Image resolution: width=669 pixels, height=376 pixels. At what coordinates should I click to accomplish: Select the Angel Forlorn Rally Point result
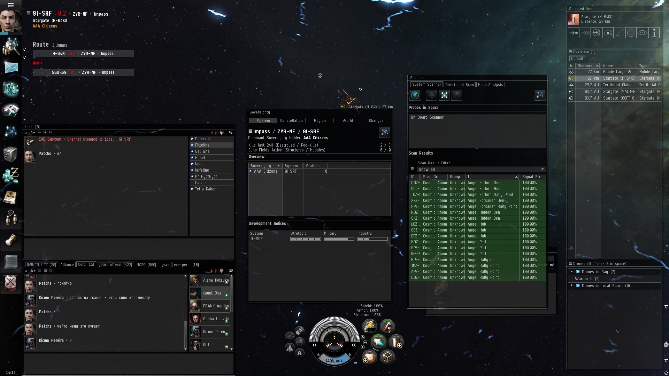pos(490,195)
